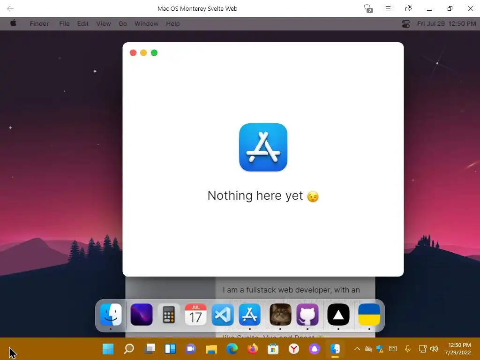Launch the purple Wallpapers app in dock
The image size is (480, 360).
pyautogui.click(x=142, y=315)
